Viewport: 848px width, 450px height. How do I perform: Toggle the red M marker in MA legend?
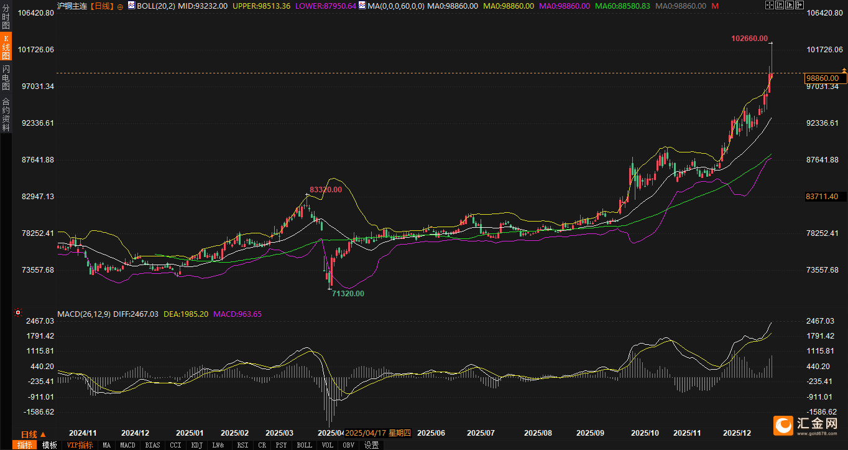(716, 6)
